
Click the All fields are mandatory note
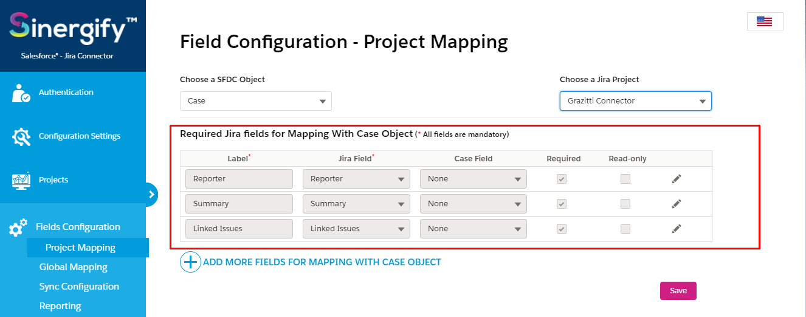click(x=463, y=134)
